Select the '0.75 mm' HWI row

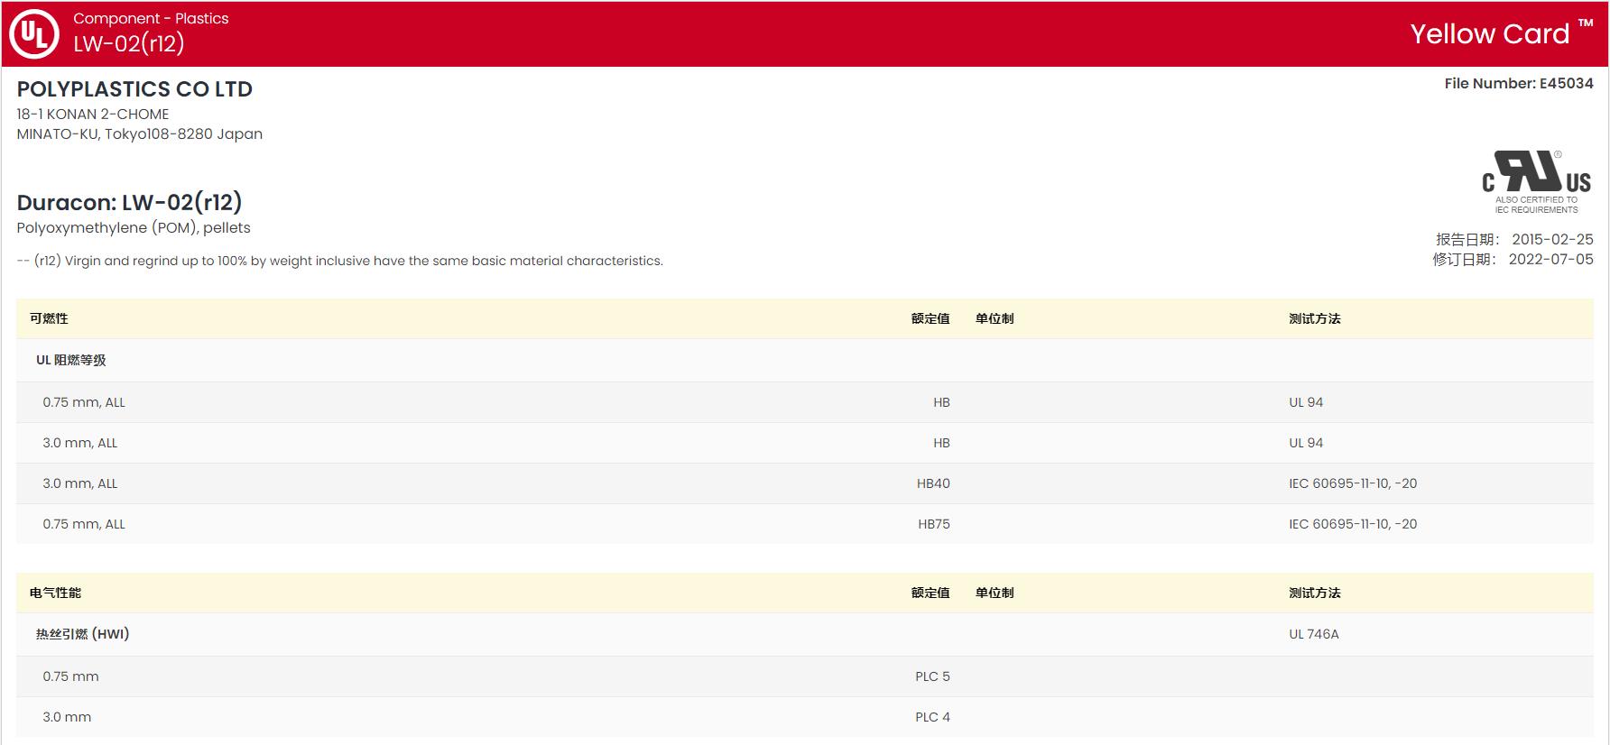805,676
